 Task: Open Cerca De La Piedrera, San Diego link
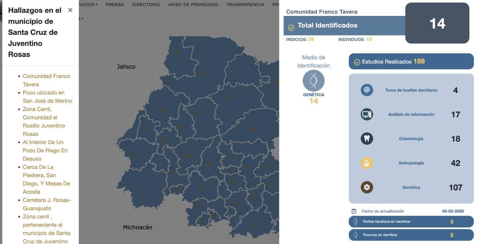[x=46, y=179]
